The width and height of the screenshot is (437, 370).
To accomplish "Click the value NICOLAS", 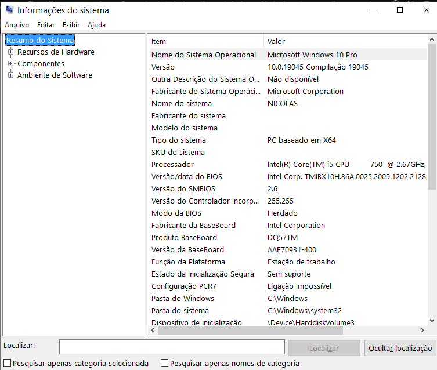I will tap(283, 104).
